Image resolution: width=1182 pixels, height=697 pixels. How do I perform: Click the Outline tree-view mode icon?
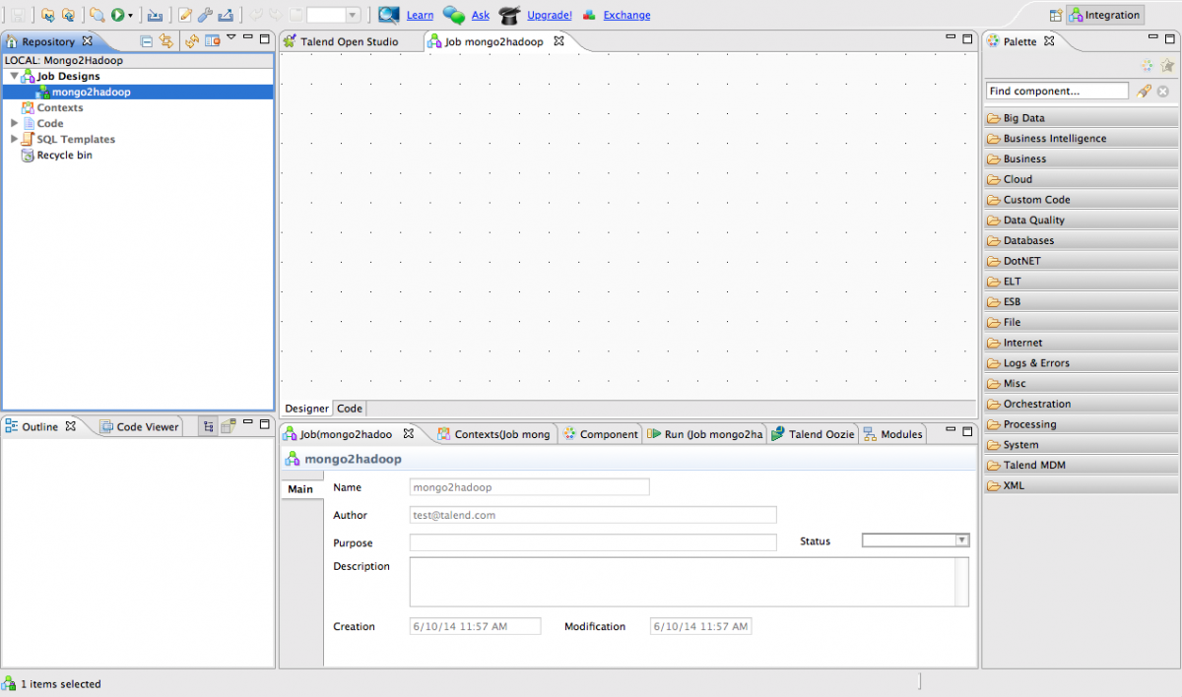(x=209, y=426)
